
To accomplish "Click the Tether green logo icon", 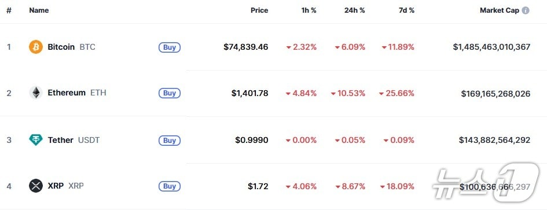I will (x=35, y=140).
